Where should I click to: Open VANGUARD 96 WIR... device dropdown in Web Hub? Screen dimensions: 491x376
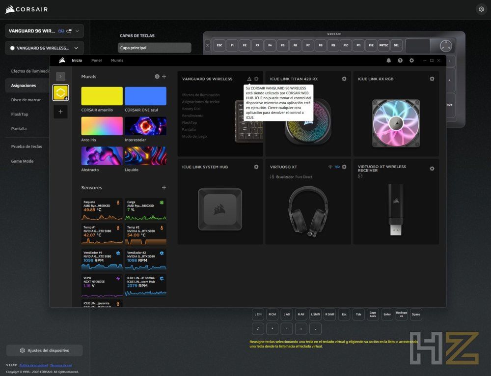(x=44, y=31)
